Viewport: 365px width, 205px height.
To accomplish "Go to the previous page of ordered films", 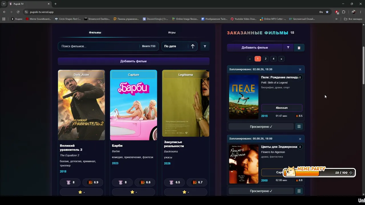I will (x=250, y=59).
